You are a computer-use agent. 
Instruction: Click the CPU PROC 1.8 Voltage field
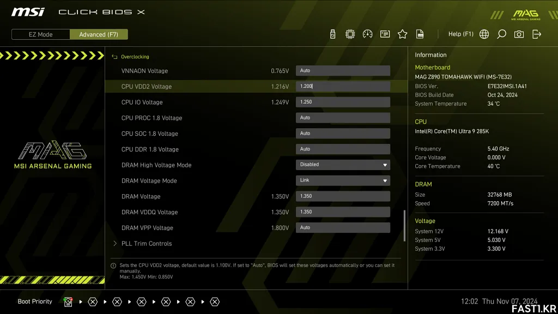(x=343, y=118)
